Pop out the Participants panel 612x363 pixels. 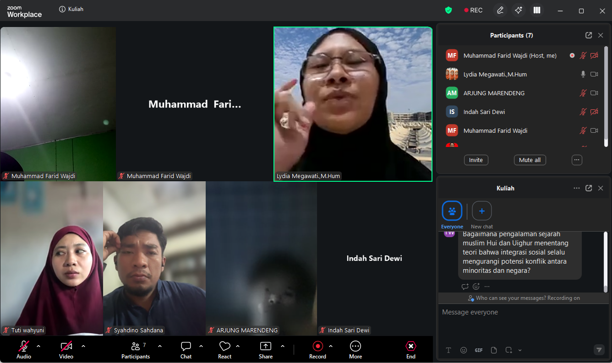click(589, 35)
